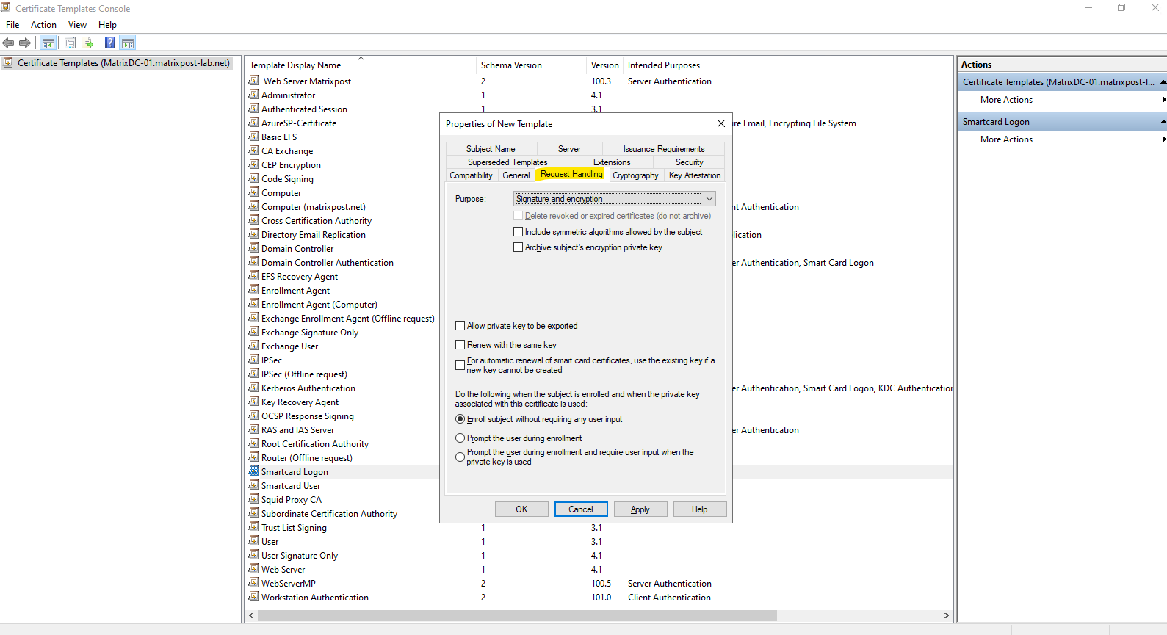Screen dimensions: 1167x635
Task: Check Archive subject's encryption private key
Action: (x=519, y=247)
